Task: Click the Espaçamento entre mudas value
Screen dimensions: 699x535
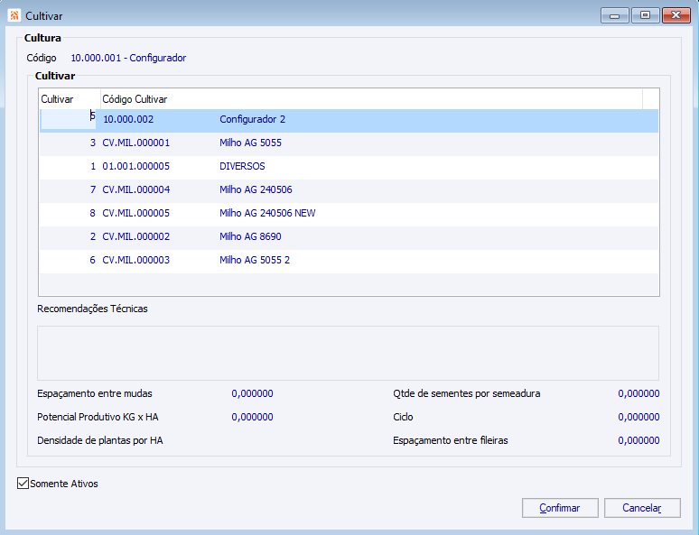Action: click(x=252, y=393)
